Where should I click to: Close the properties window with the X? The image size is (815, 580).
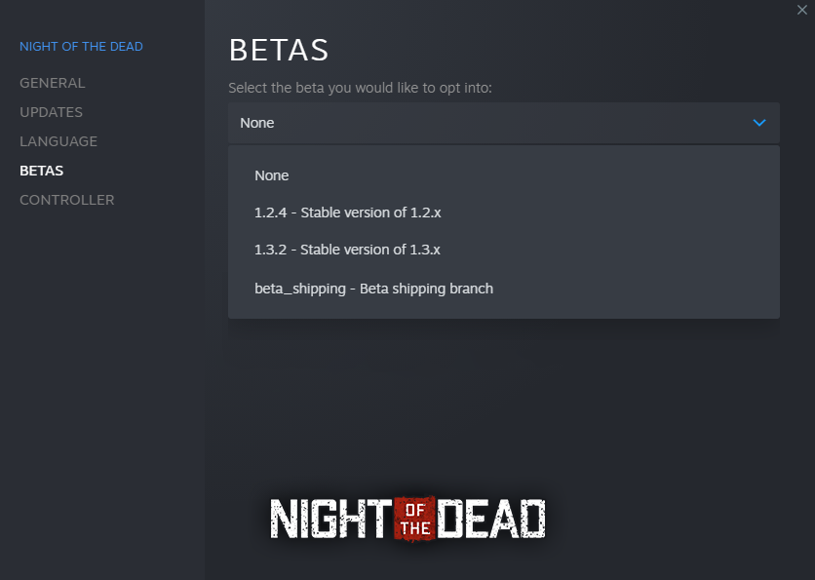point(801,10)
